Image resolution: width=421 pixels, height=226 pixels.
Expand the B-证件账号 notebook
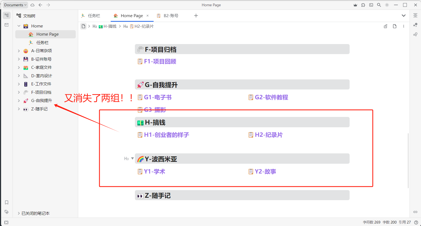[19, 59]
